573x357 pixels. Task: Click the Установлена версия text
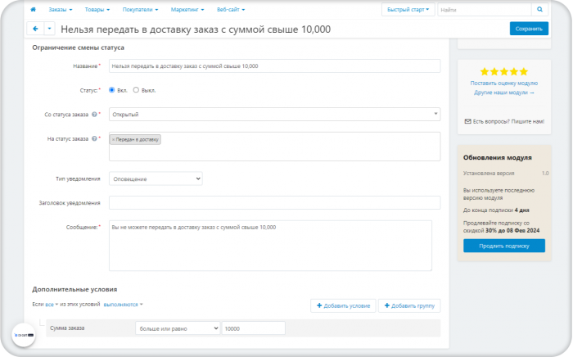pyautogui.click(x=489, y=174)
